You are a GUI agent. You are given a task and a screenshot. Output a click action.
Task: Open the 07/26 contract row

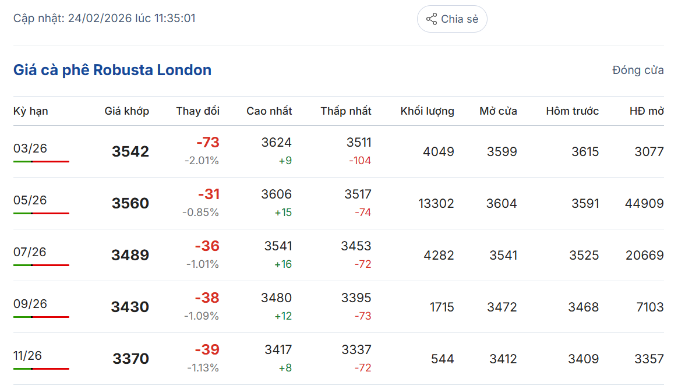[x=30, y=252]
